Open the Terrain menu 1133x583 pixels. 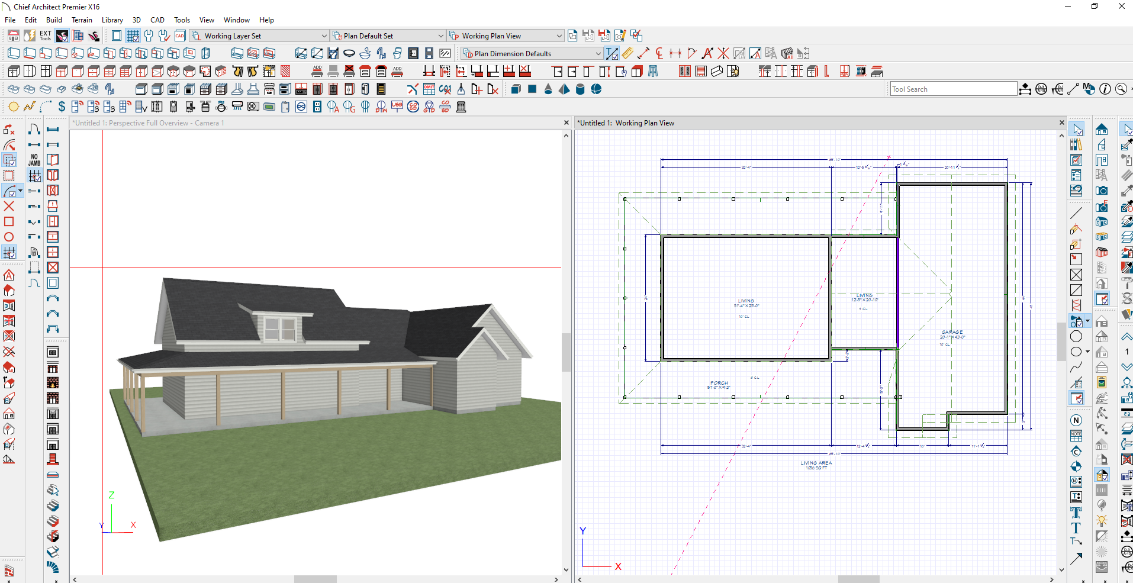pyautogui.click(x=82, y=20)
